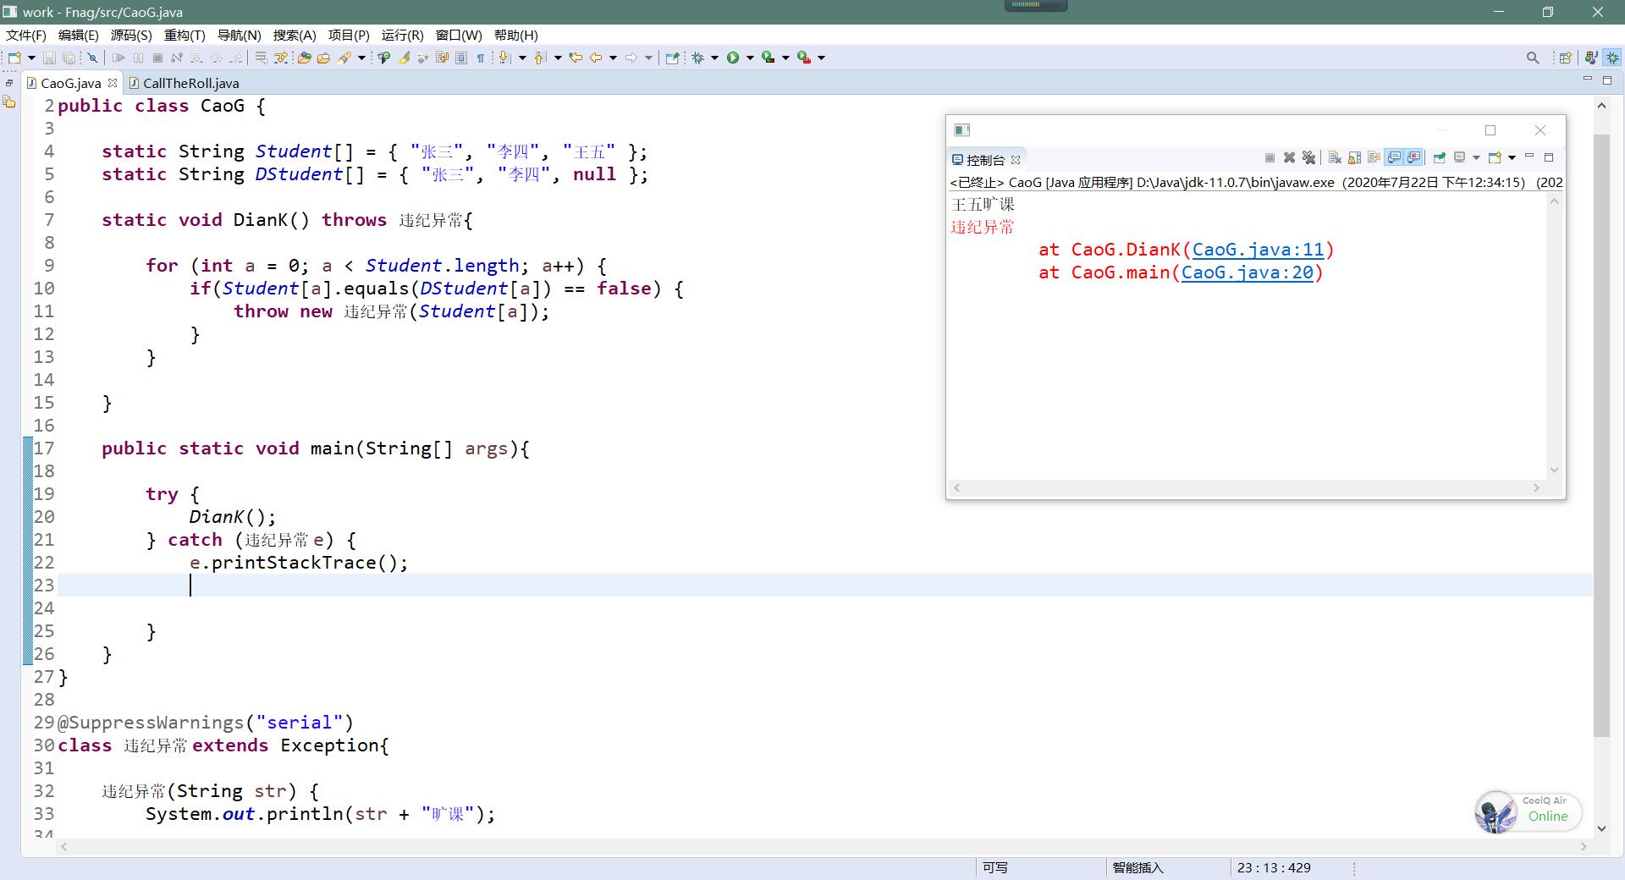Click the Clear Console icon

click(x=1335, y=157)
